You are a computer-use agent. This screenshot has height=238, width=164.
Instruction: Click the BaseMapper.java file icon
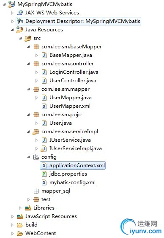point(44,55)
